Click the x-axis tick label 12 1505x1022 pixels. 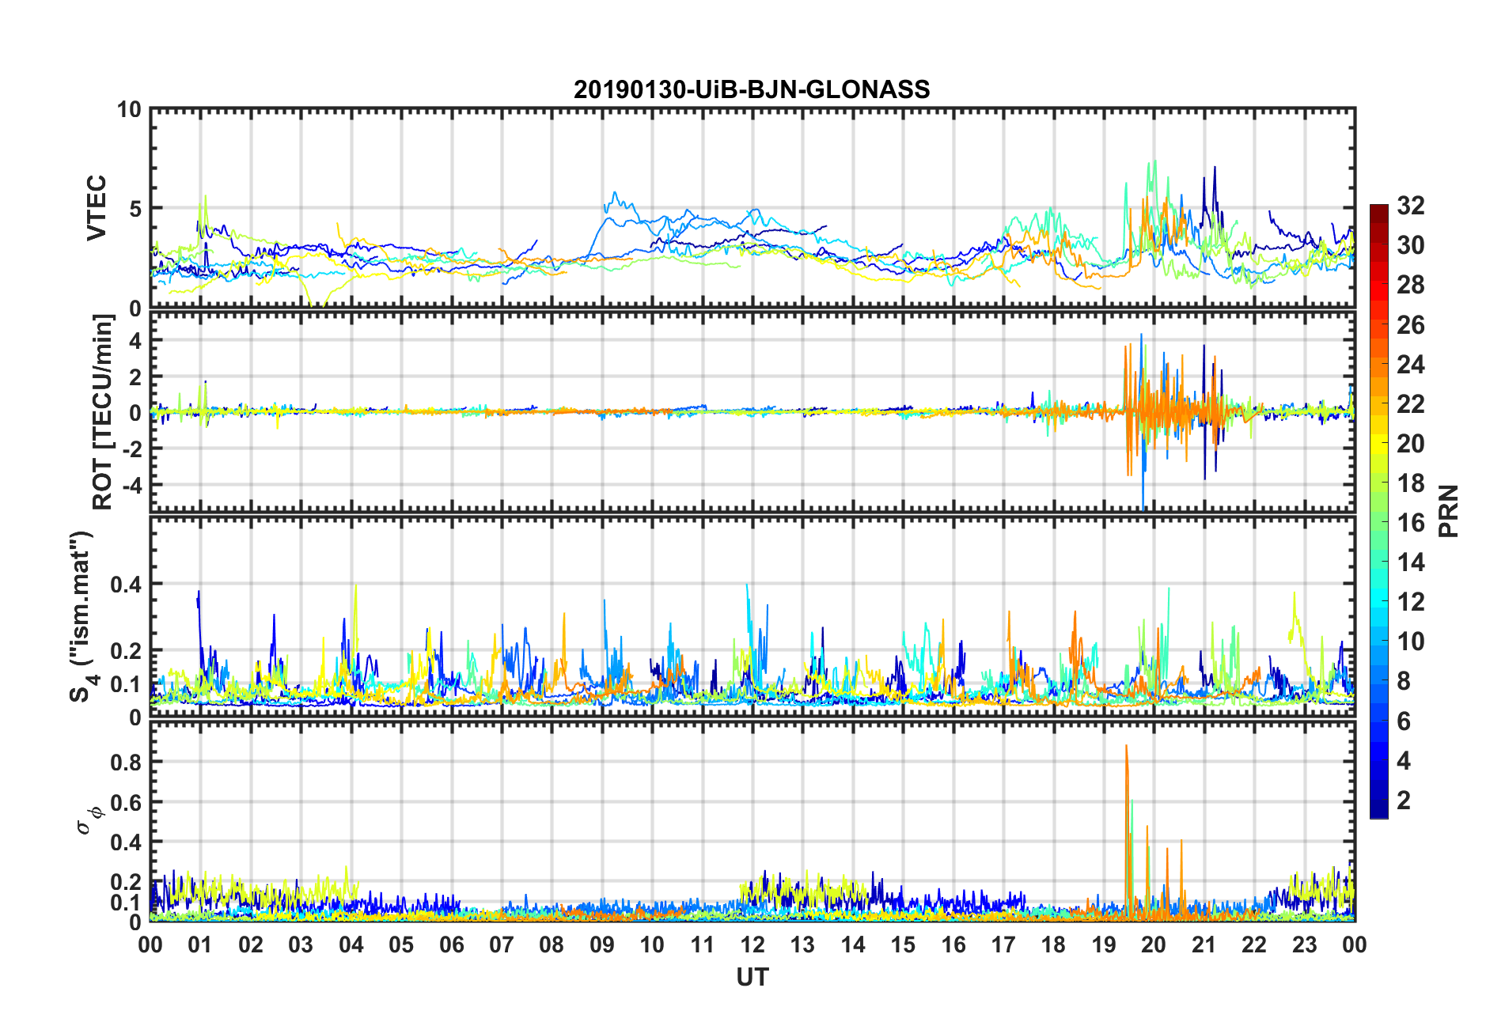(752, 944)
